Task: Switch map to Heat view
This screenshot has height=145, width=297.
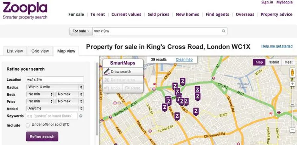Action: pyautogui.click(x=288, y=62)
